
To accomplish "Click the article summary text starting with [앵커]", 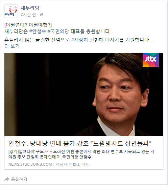I will 81,154.
